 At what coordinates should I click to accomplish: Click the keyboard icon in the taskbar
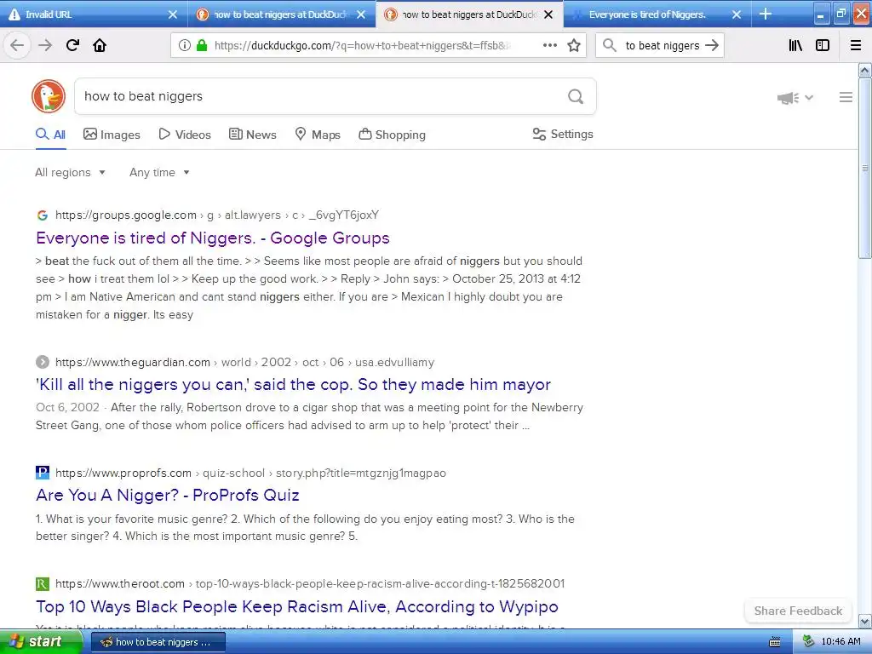pyautogui.click(x=774, y=642)
